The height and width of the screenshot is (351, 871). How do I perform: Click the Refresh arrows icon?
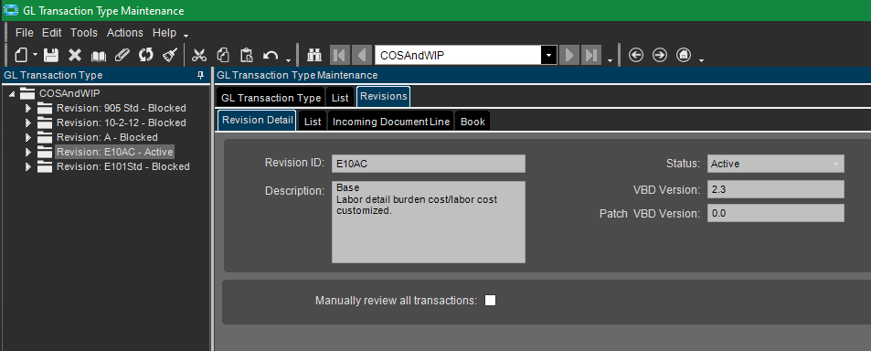[146, 55]
